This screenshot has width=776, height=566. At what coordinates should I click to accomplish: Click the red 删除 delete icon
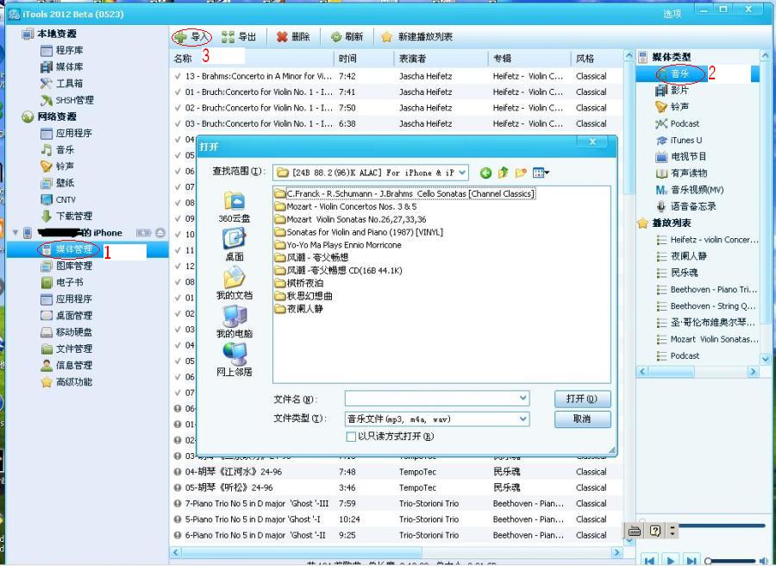[x=282, y=36]
